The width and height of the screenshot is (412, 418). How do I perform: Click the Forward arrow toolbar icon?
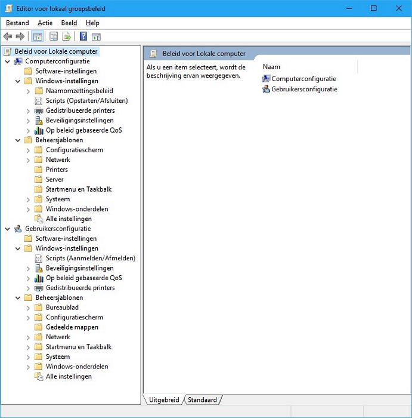[x=20, y=36]
